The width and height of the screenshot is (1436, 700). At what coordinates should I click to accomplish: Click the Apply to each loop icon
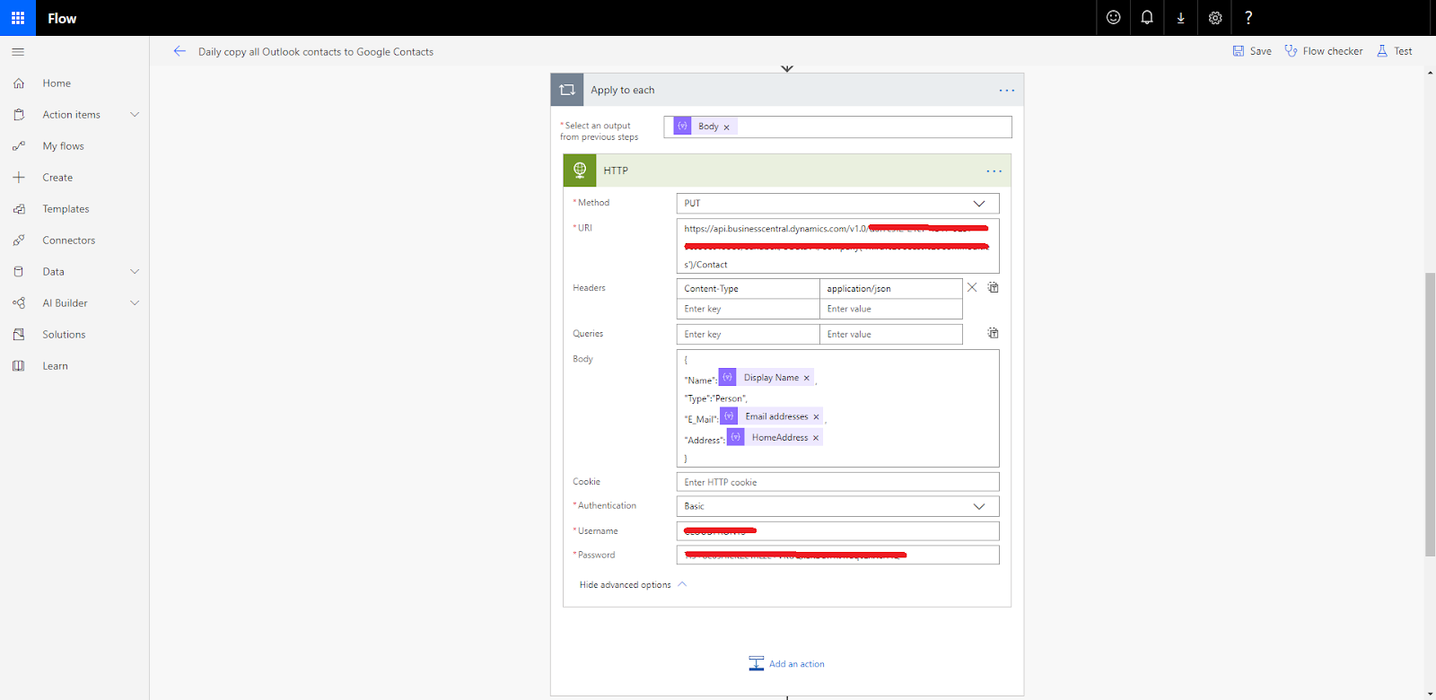(567, 90)
